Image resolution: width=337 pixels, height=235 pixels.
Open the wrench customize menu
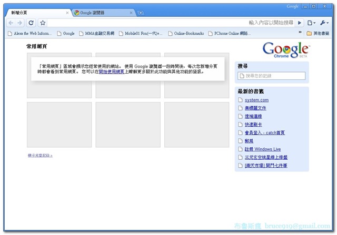tap(324, 23)
